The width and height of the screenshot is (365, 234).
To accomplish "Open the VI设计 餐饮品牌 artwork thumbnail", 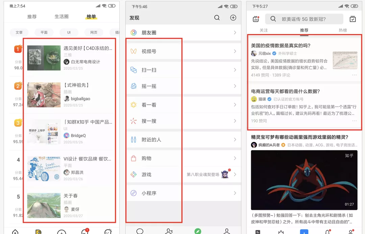I will pos(44,168).
